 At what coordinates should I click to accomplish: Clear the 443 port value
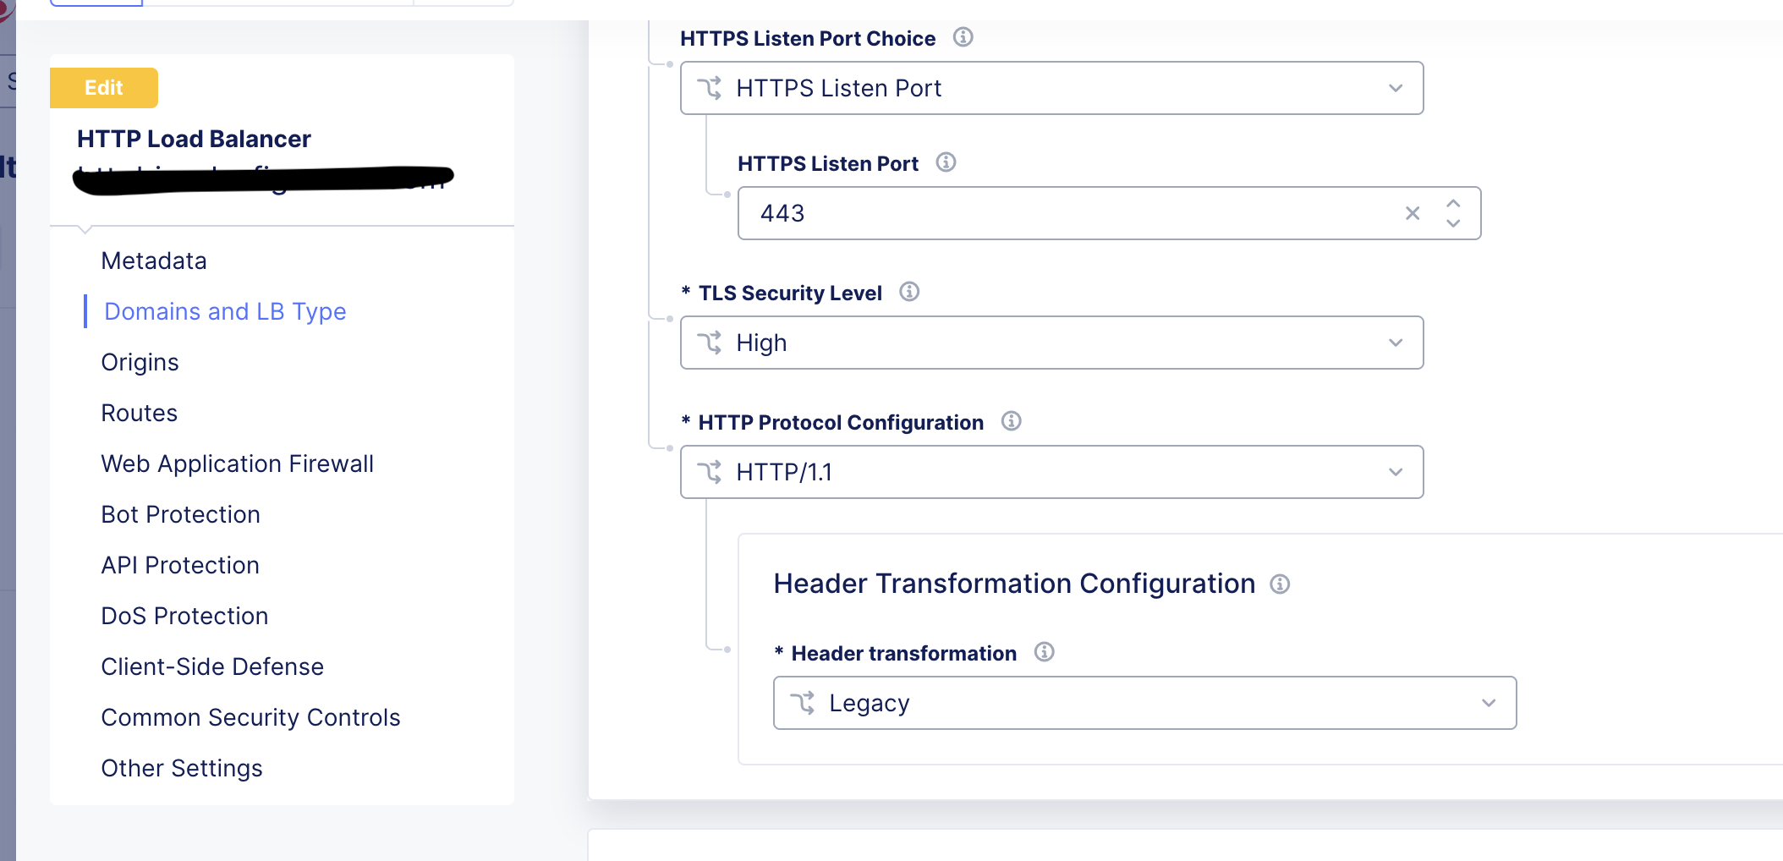(x=1413, y=213)
